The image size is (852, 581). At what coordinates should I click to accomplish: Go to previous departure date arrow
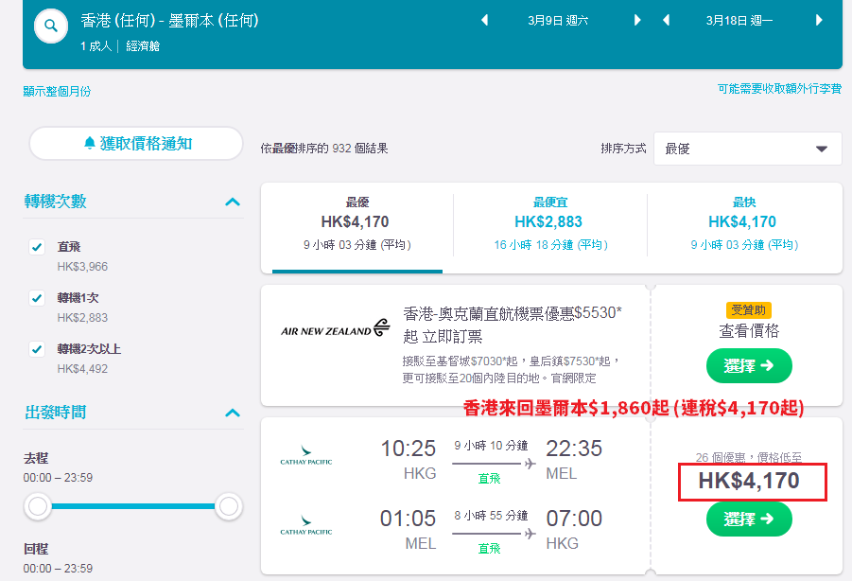485,20
